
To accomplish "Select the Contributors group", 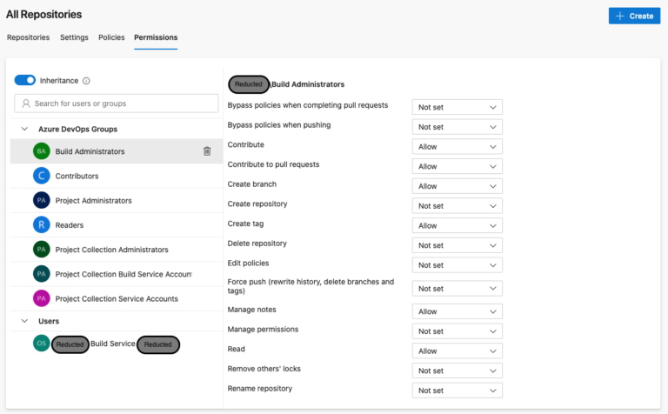I will 117,176.
